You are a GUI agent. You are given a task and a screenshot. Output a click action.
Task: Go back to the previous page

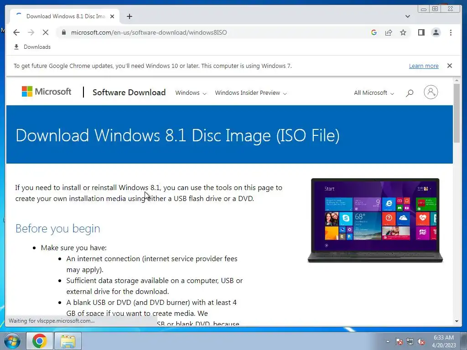[16, 32]
